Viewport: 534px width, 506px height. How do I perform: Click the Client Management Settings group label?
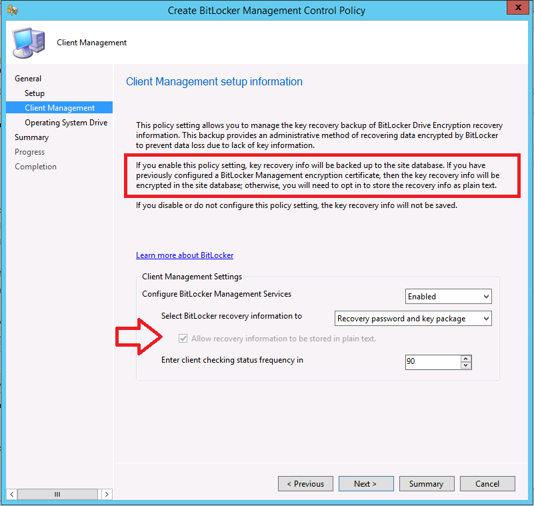click(192, 277)
